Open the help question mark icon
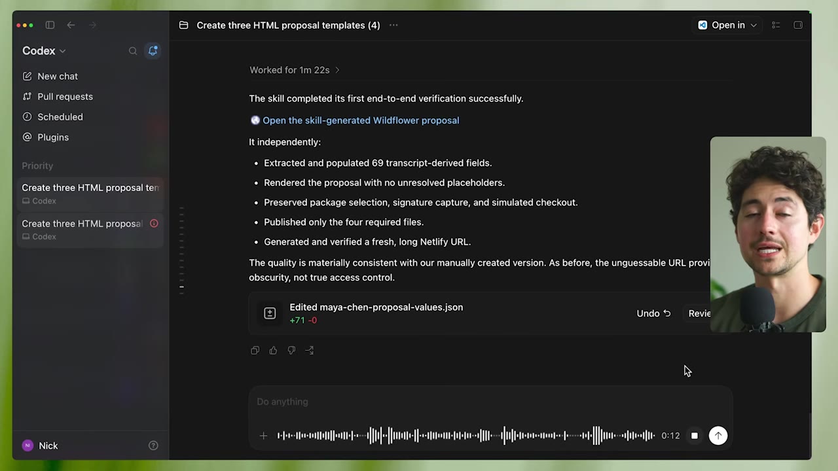This screenshot has height=471, width=838. tap(153, 445)
